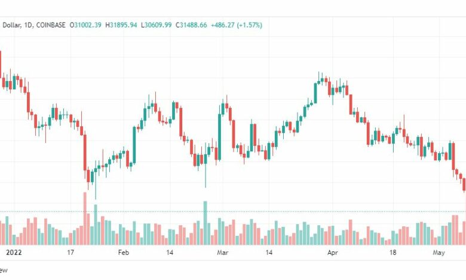Viewport: 466px width, 280px height.
Task: Click the January 17 date label
Action: click(70, 253)
